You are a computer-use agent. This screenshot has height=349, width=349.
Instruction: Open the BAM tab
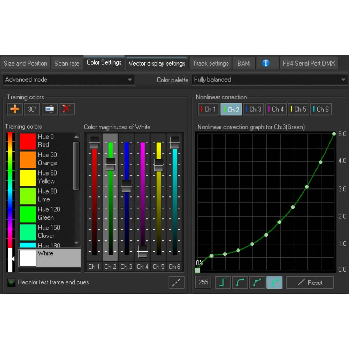coord(244,64)
